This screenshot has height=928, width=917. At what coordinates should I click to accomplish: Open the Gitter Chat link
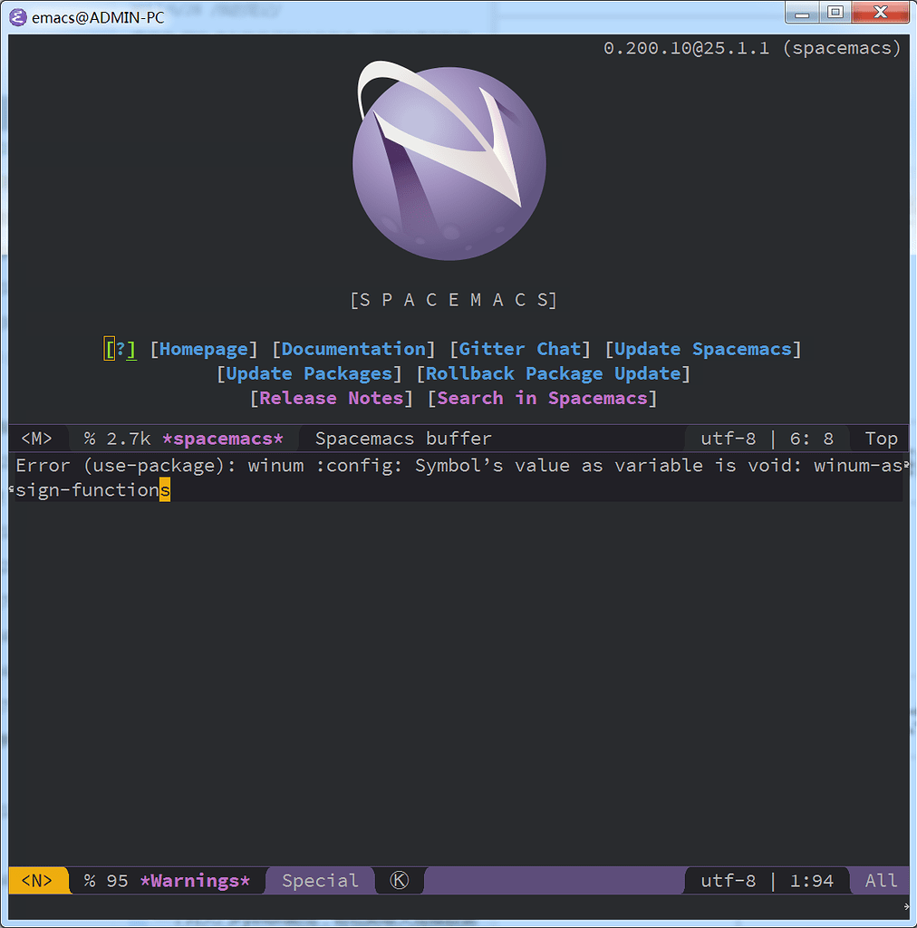[x=519, y=349]
